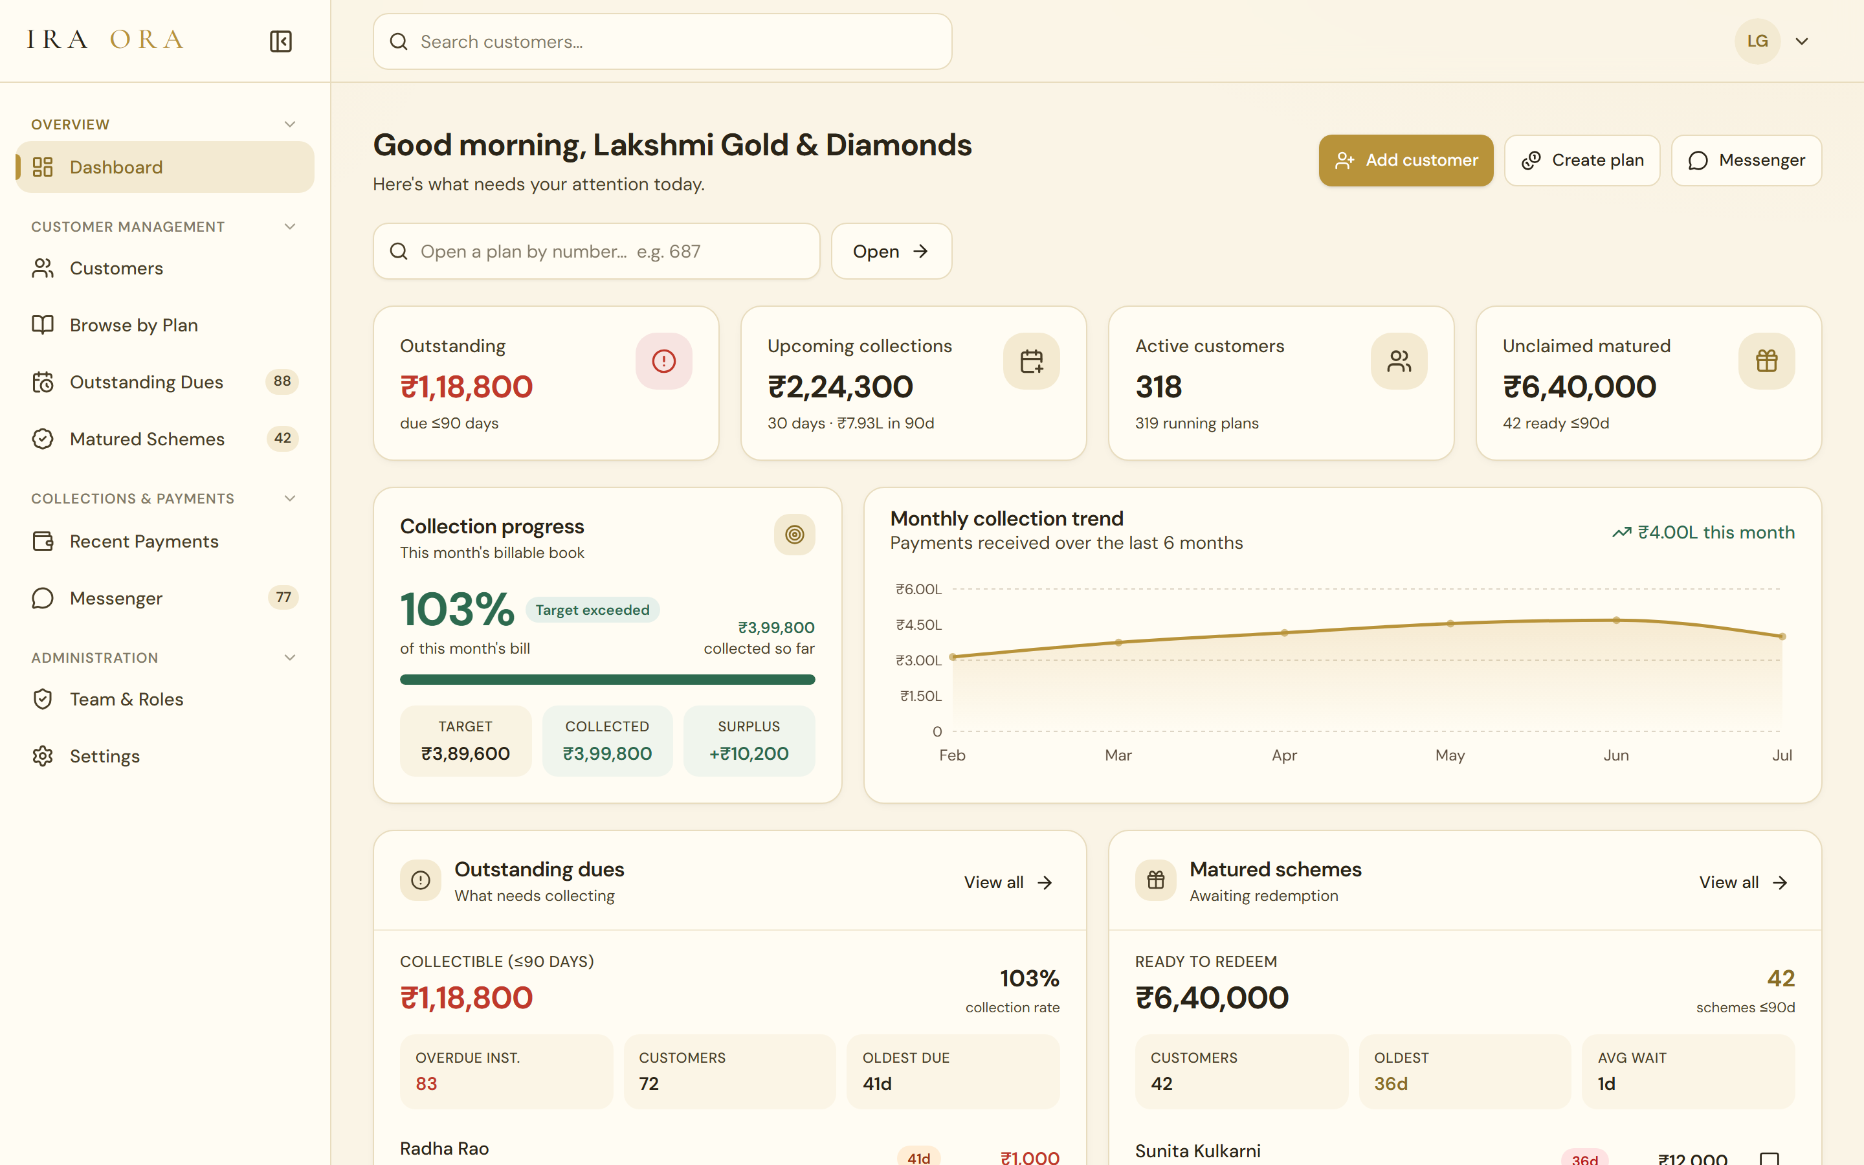Open Browse by Plan
Screen dimensions: 1864x1165
pos(165,325)
